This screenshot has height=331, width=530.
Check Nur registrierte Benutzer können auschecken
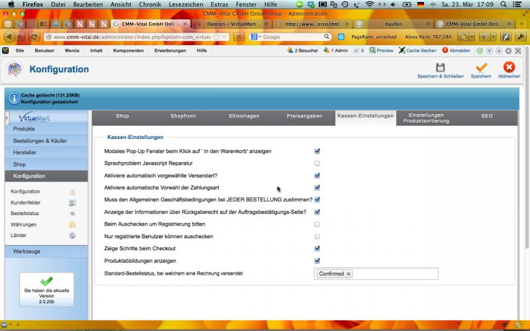coord(317,236)
